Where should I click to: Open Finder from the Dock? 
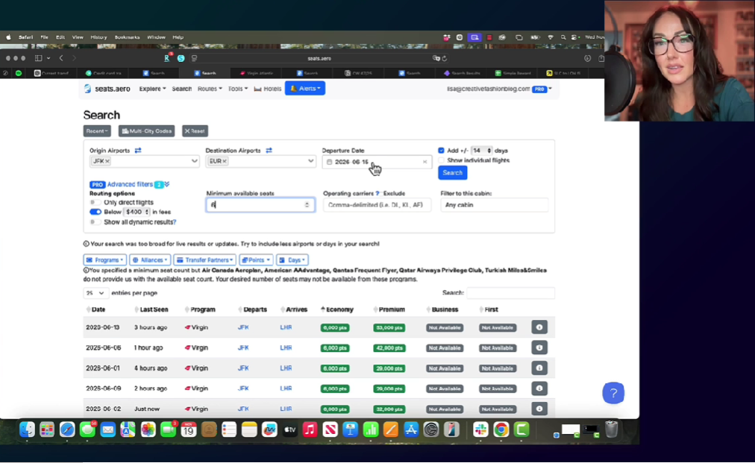click(x=27, y=429)
